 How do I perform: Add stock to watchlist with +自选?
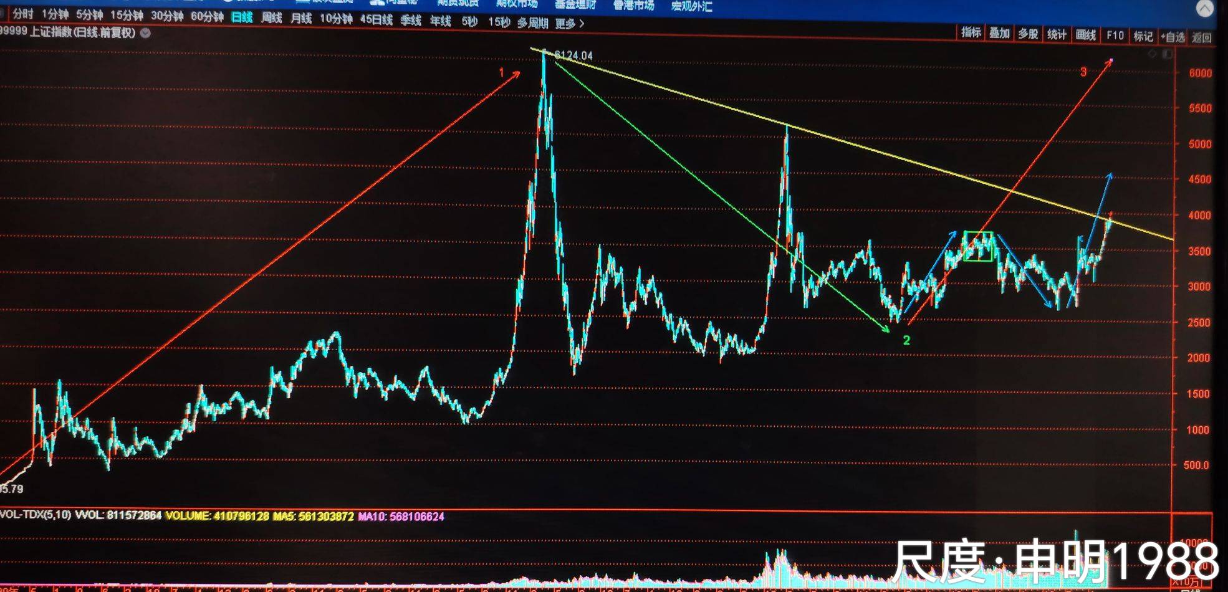[x=1173, y=37]
